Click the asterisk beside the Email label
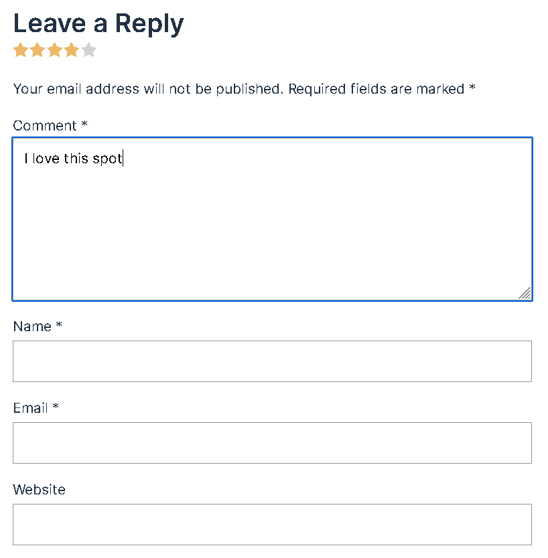The height and width of the screenshot is (558, 548). 56,407
